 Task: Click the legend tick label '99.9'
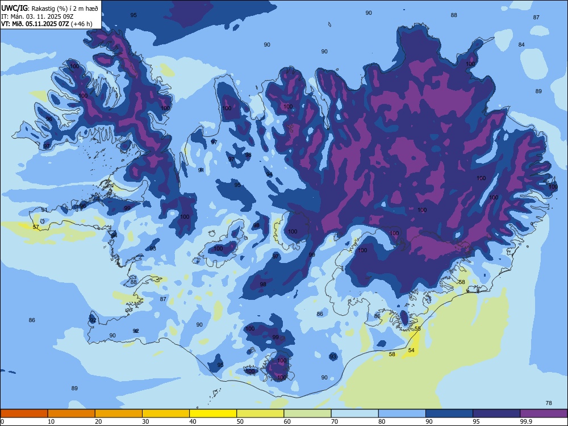pyautogui.click(x=526, y=421)
